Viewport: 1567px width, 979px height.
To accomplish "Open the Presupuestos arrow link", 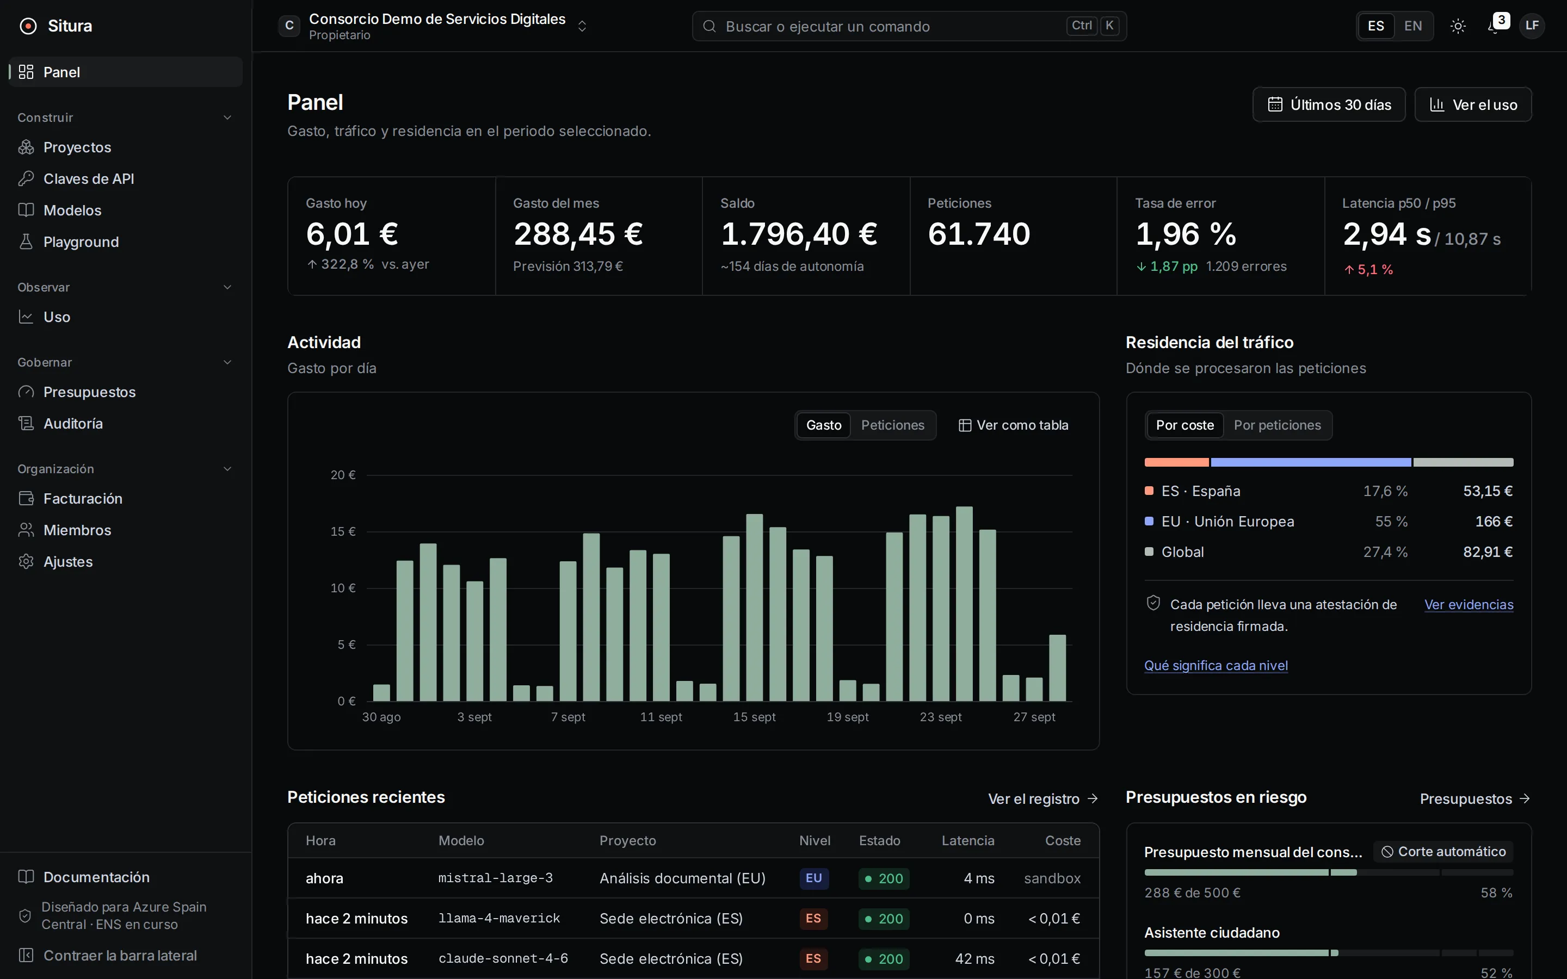I will [x=1475, y=798].
